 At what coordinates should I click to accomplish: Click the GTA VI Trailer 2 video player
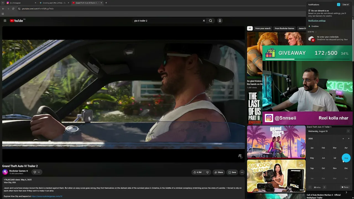point(123,94)
